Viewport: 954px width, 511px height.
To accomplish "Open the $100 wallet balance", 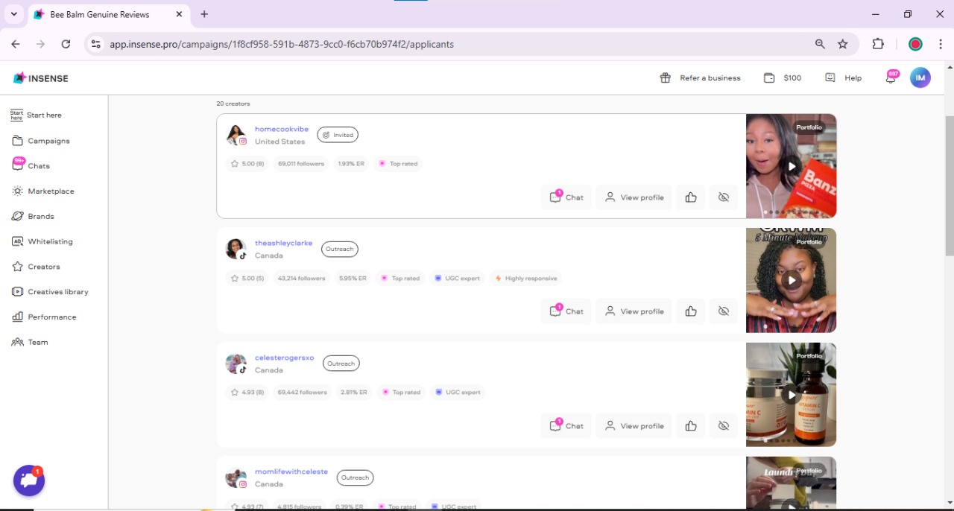I will click(783, 77).
